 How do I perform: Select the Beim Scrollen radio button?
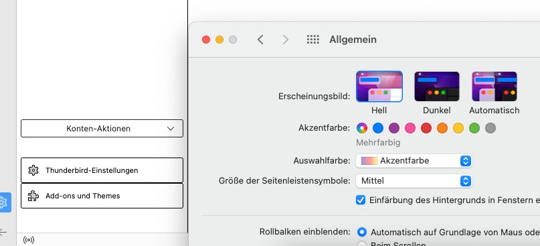362,244
